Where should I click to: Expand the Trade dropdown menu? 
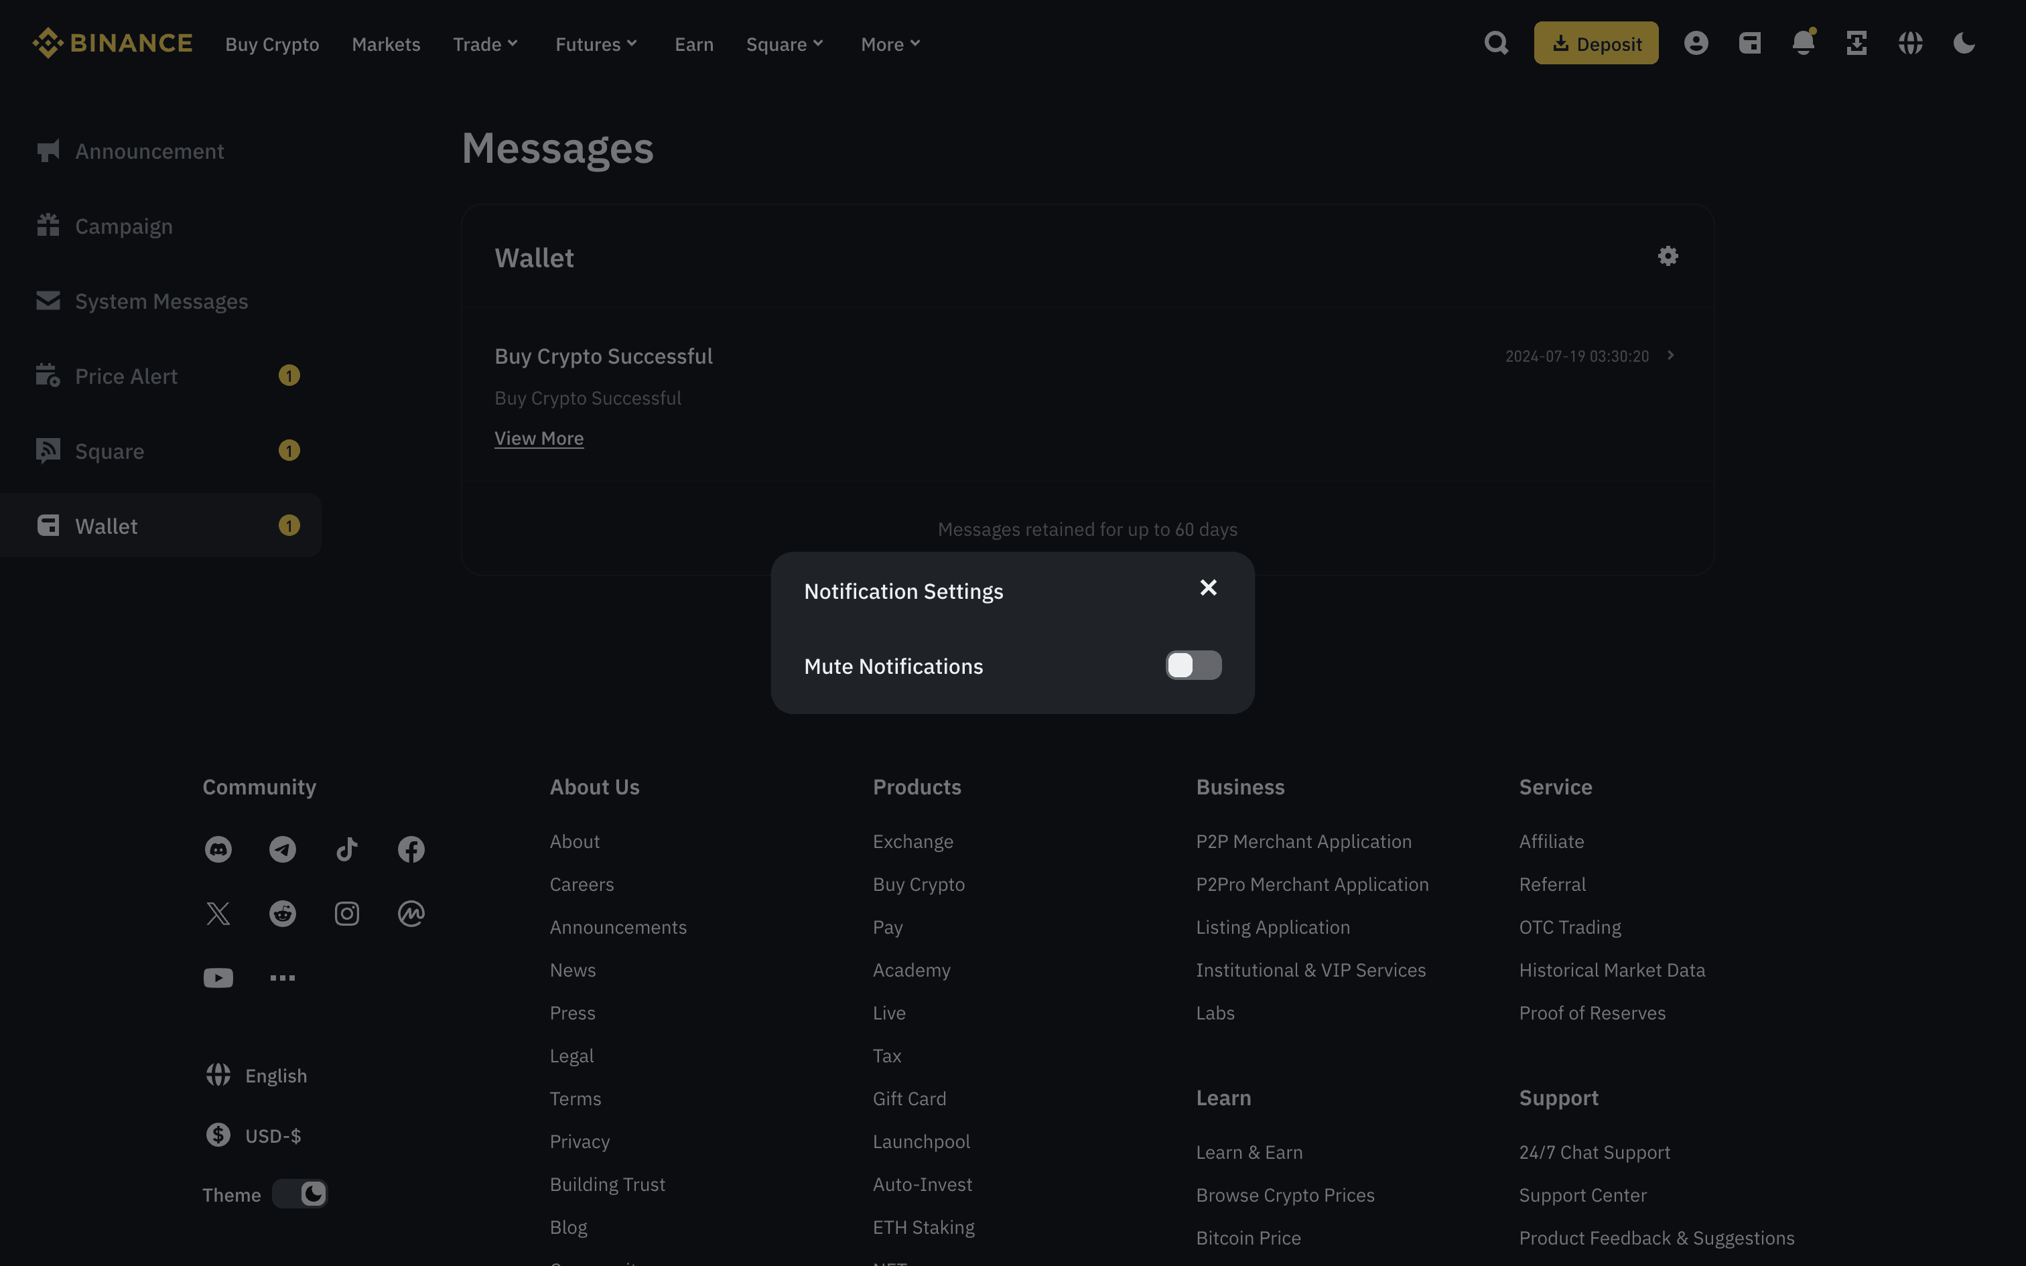point(486,44)
